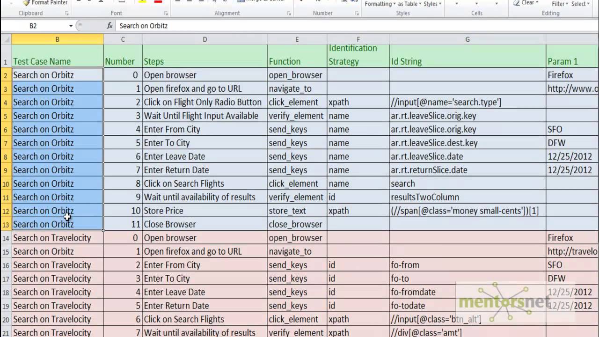Select column E header
The height and width of the screenshot is (337, 599).
coord(297,39)
